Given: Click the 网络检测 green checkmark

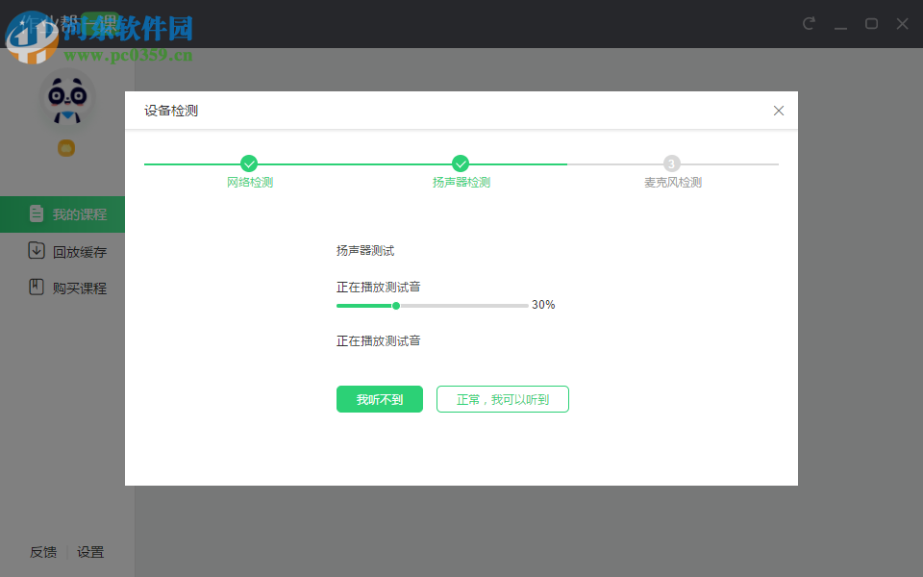Looking at the screenshot, I should pyautogui.click(x=249, y=163).
